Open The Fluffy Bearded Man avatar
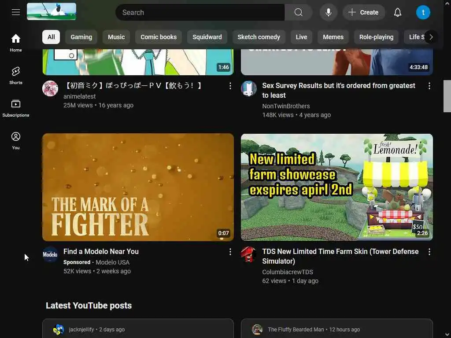 [257, 329]
